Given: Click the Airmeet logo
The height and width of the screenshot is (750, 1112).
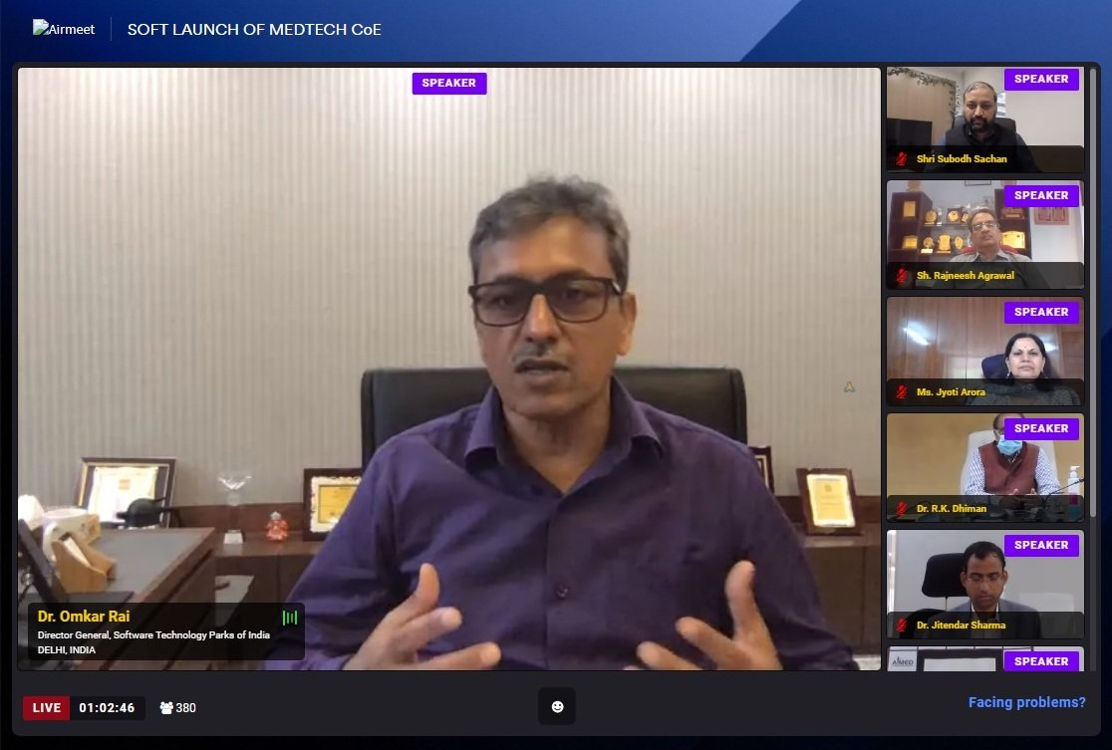Looking at the screenshot, I should tap(64, 28).
